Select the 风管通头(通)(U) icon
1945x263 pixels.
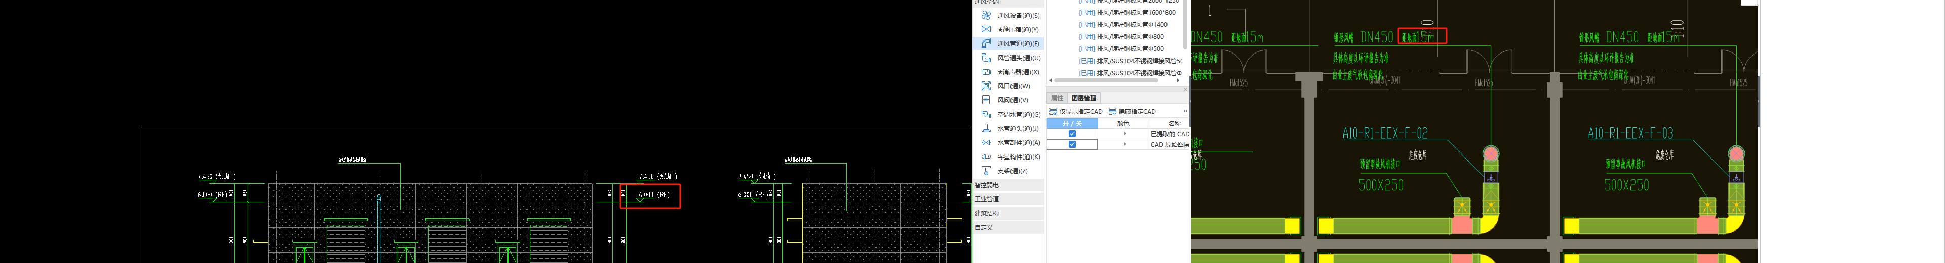(986, 58)
